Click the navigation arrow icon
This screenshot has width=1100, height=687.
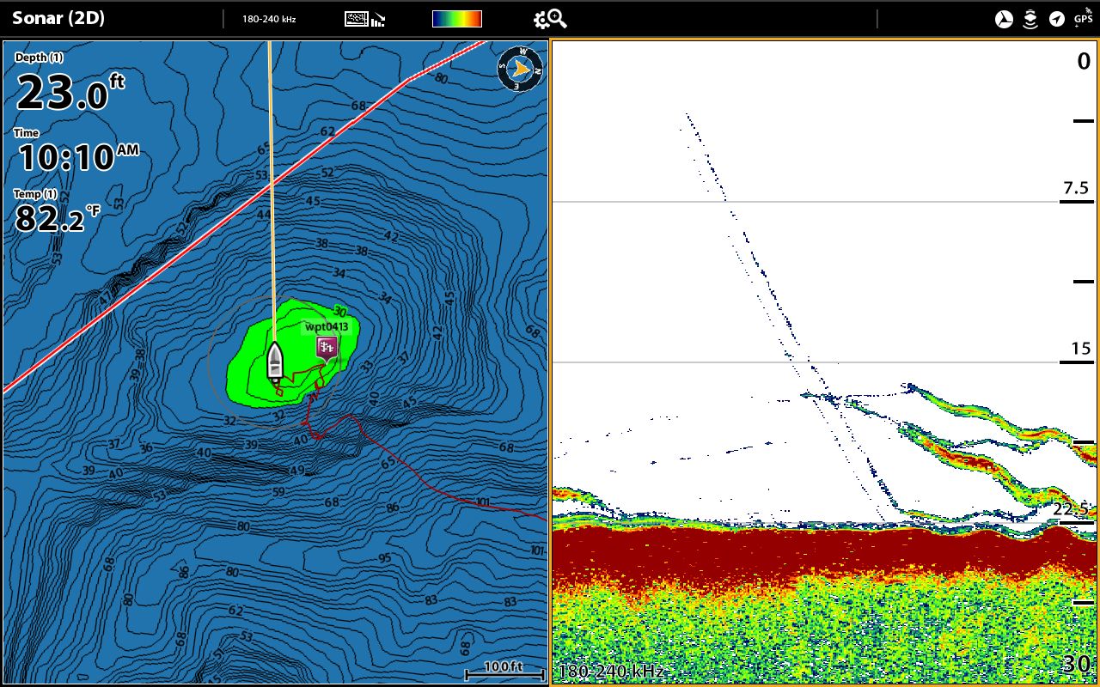pyautogui.click(x=1057, y=19)
